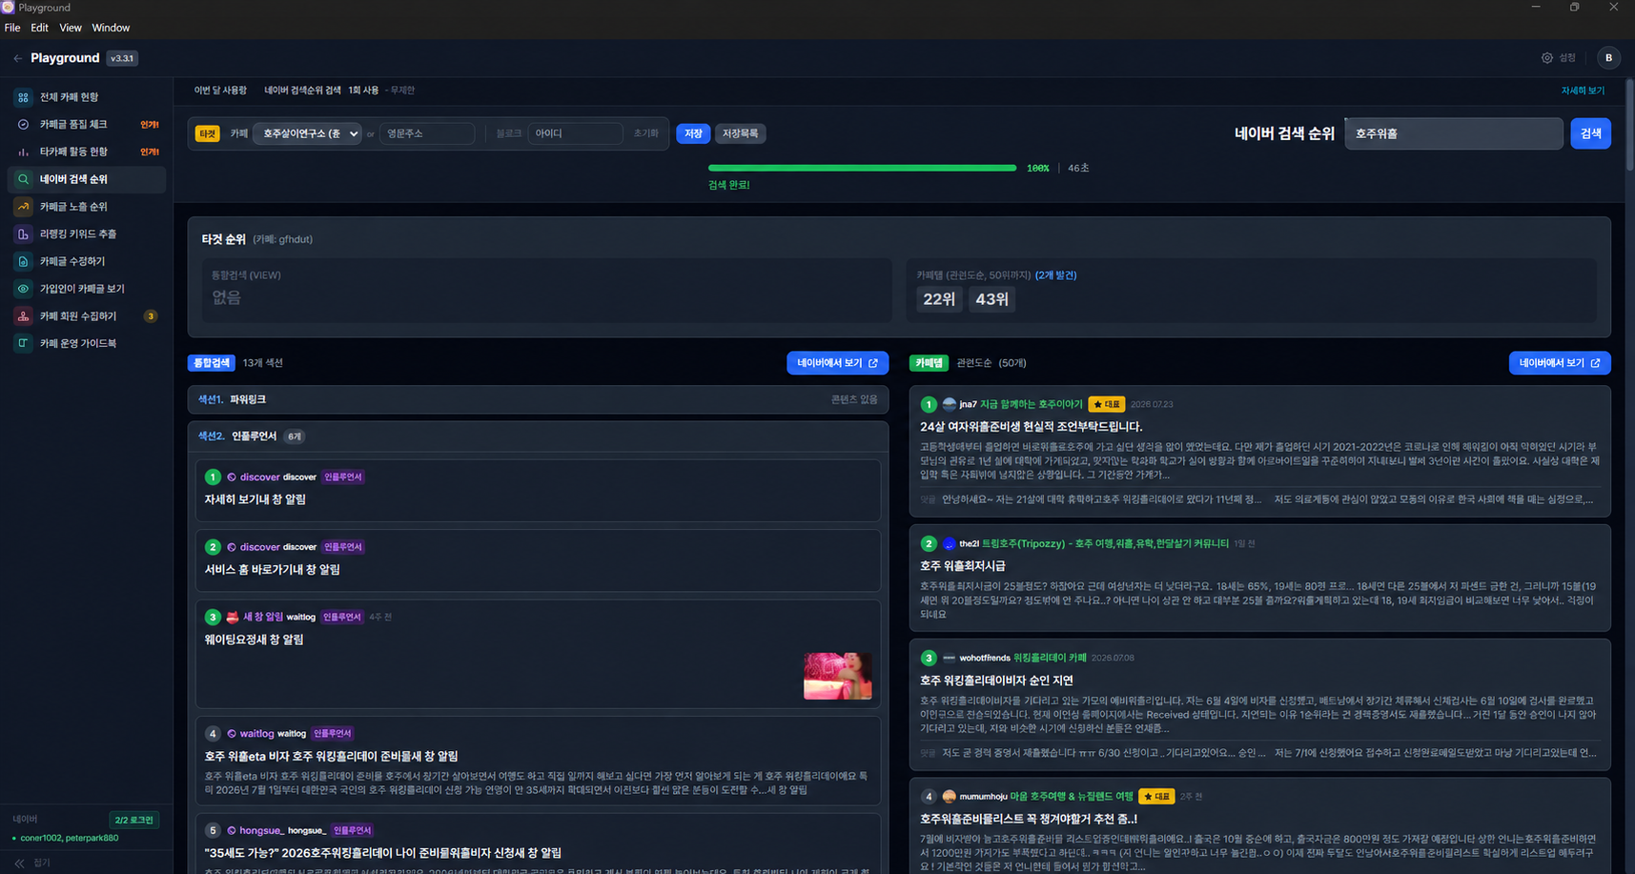Click the the2l cafe avatar icon
Screen dimensions: 1635x874
coord(949,543)
